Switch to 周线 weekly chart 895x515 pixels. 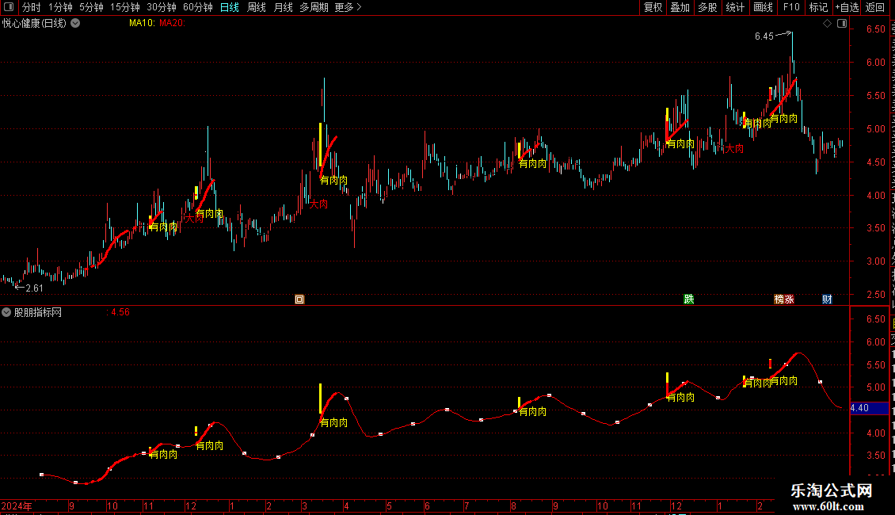pyautogui.click(x=257, y=7)
